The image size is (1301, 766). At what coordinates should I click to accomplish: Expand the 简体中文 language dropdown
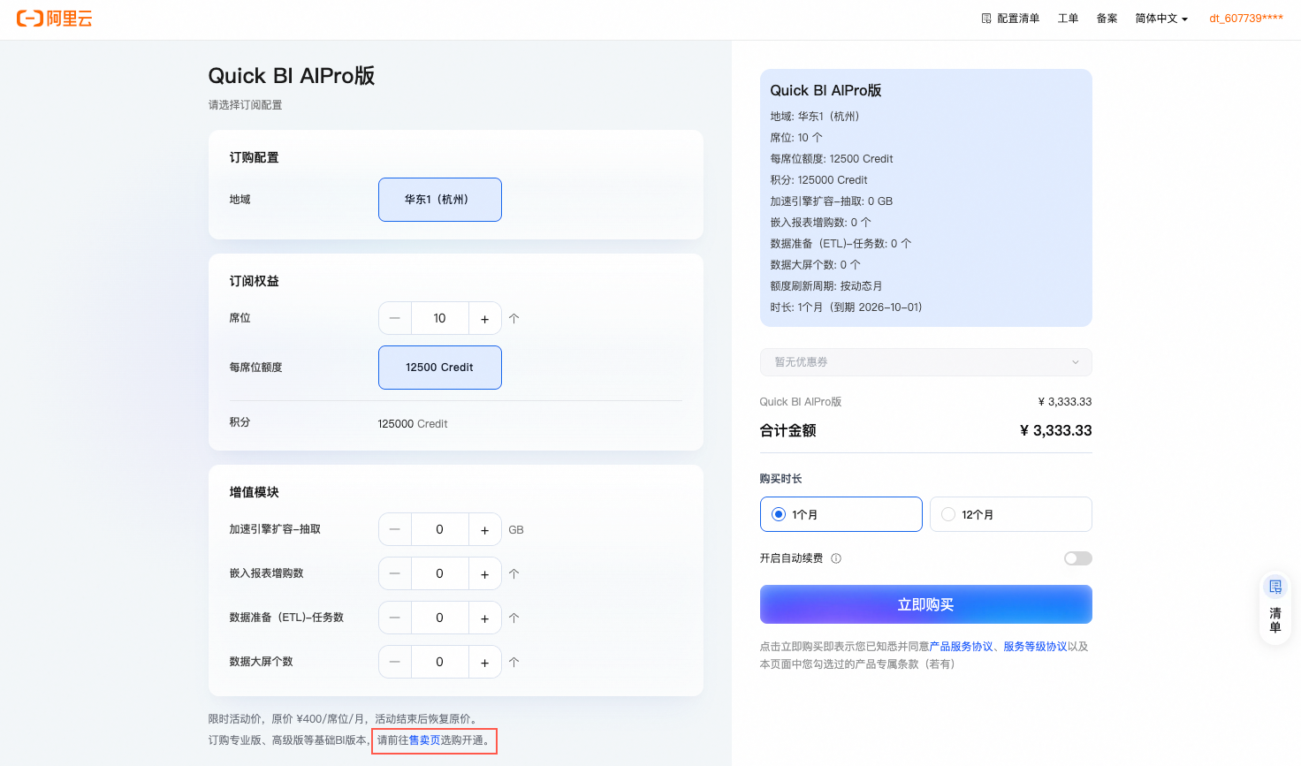point(1161,19)
